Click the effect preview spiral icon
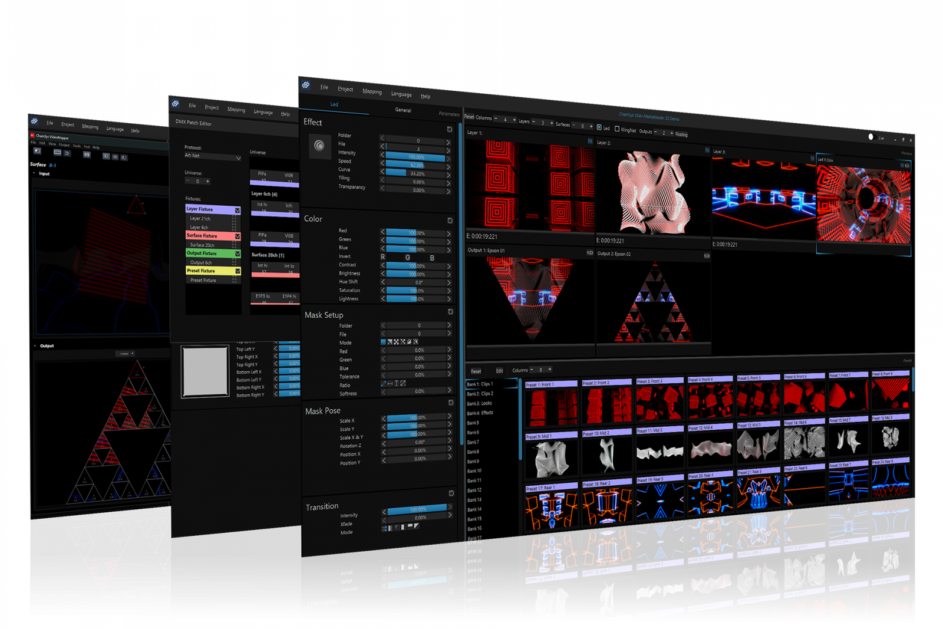This screenshot has width=943, height=629. (x=319, y=146)
